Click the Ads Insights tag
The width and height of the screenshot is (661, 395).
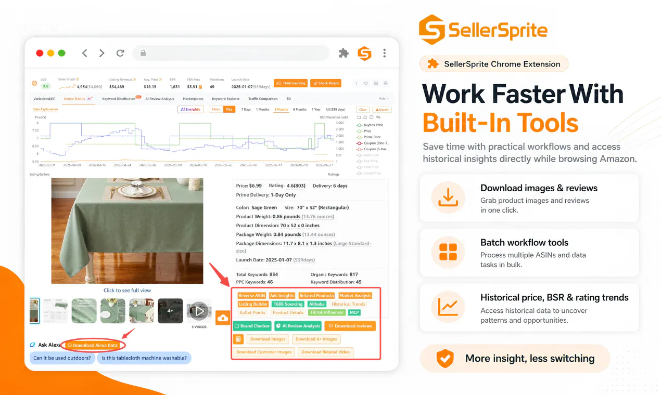click(282, 296)
